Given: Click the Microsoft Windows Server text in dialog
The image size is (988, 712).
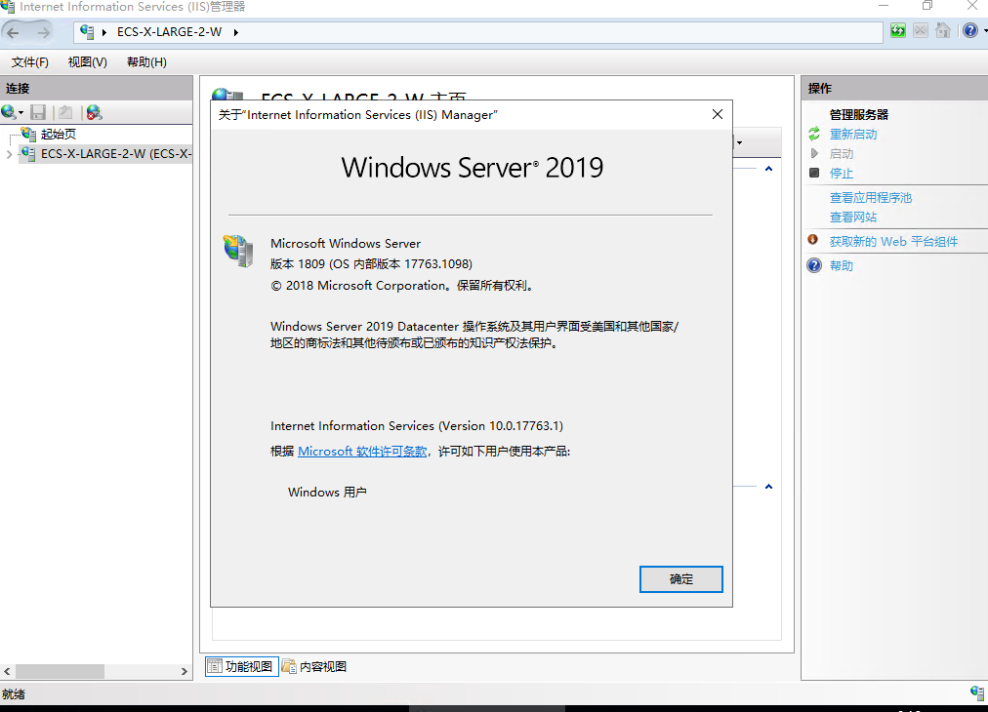Looking at the screenshot, I should (x=346, y=244).
